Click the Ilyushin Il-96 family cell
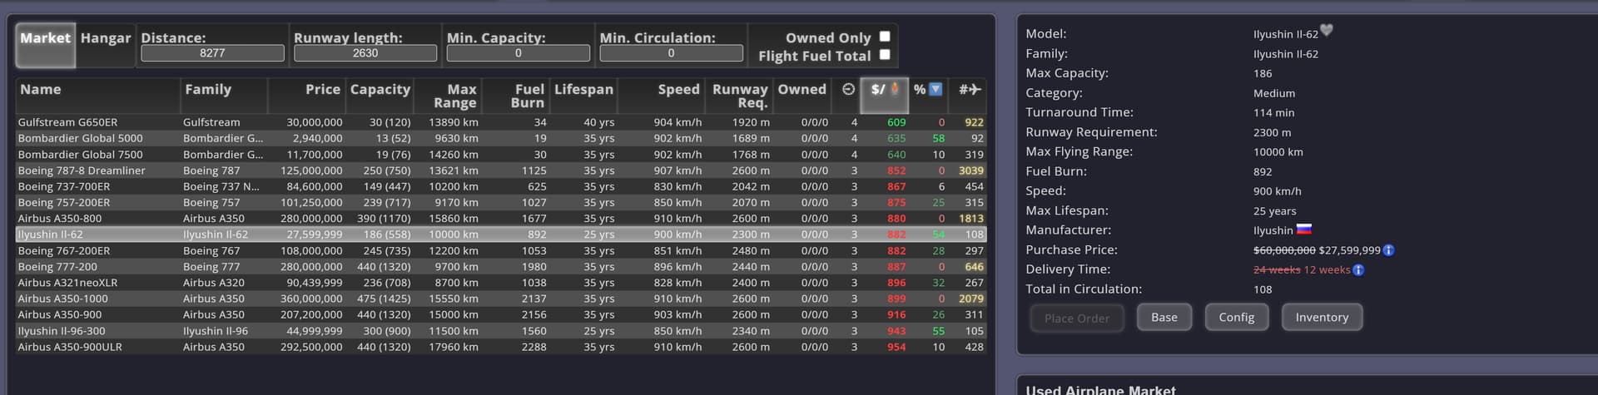This screenshot has width=1598, height=395. [216, 331]
